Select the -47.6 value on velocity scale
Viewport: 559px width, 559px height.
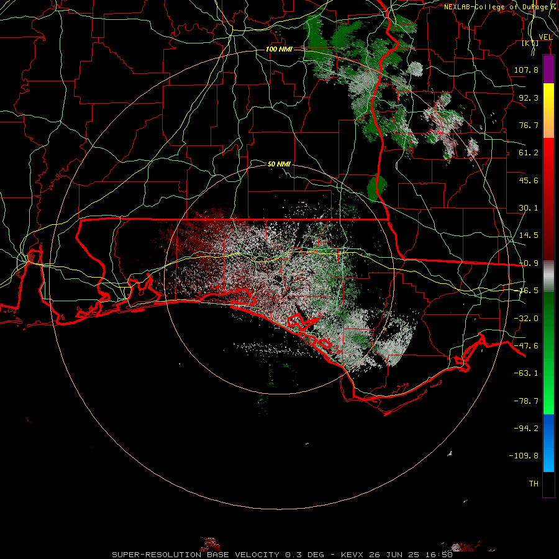(x=526, y=346)
